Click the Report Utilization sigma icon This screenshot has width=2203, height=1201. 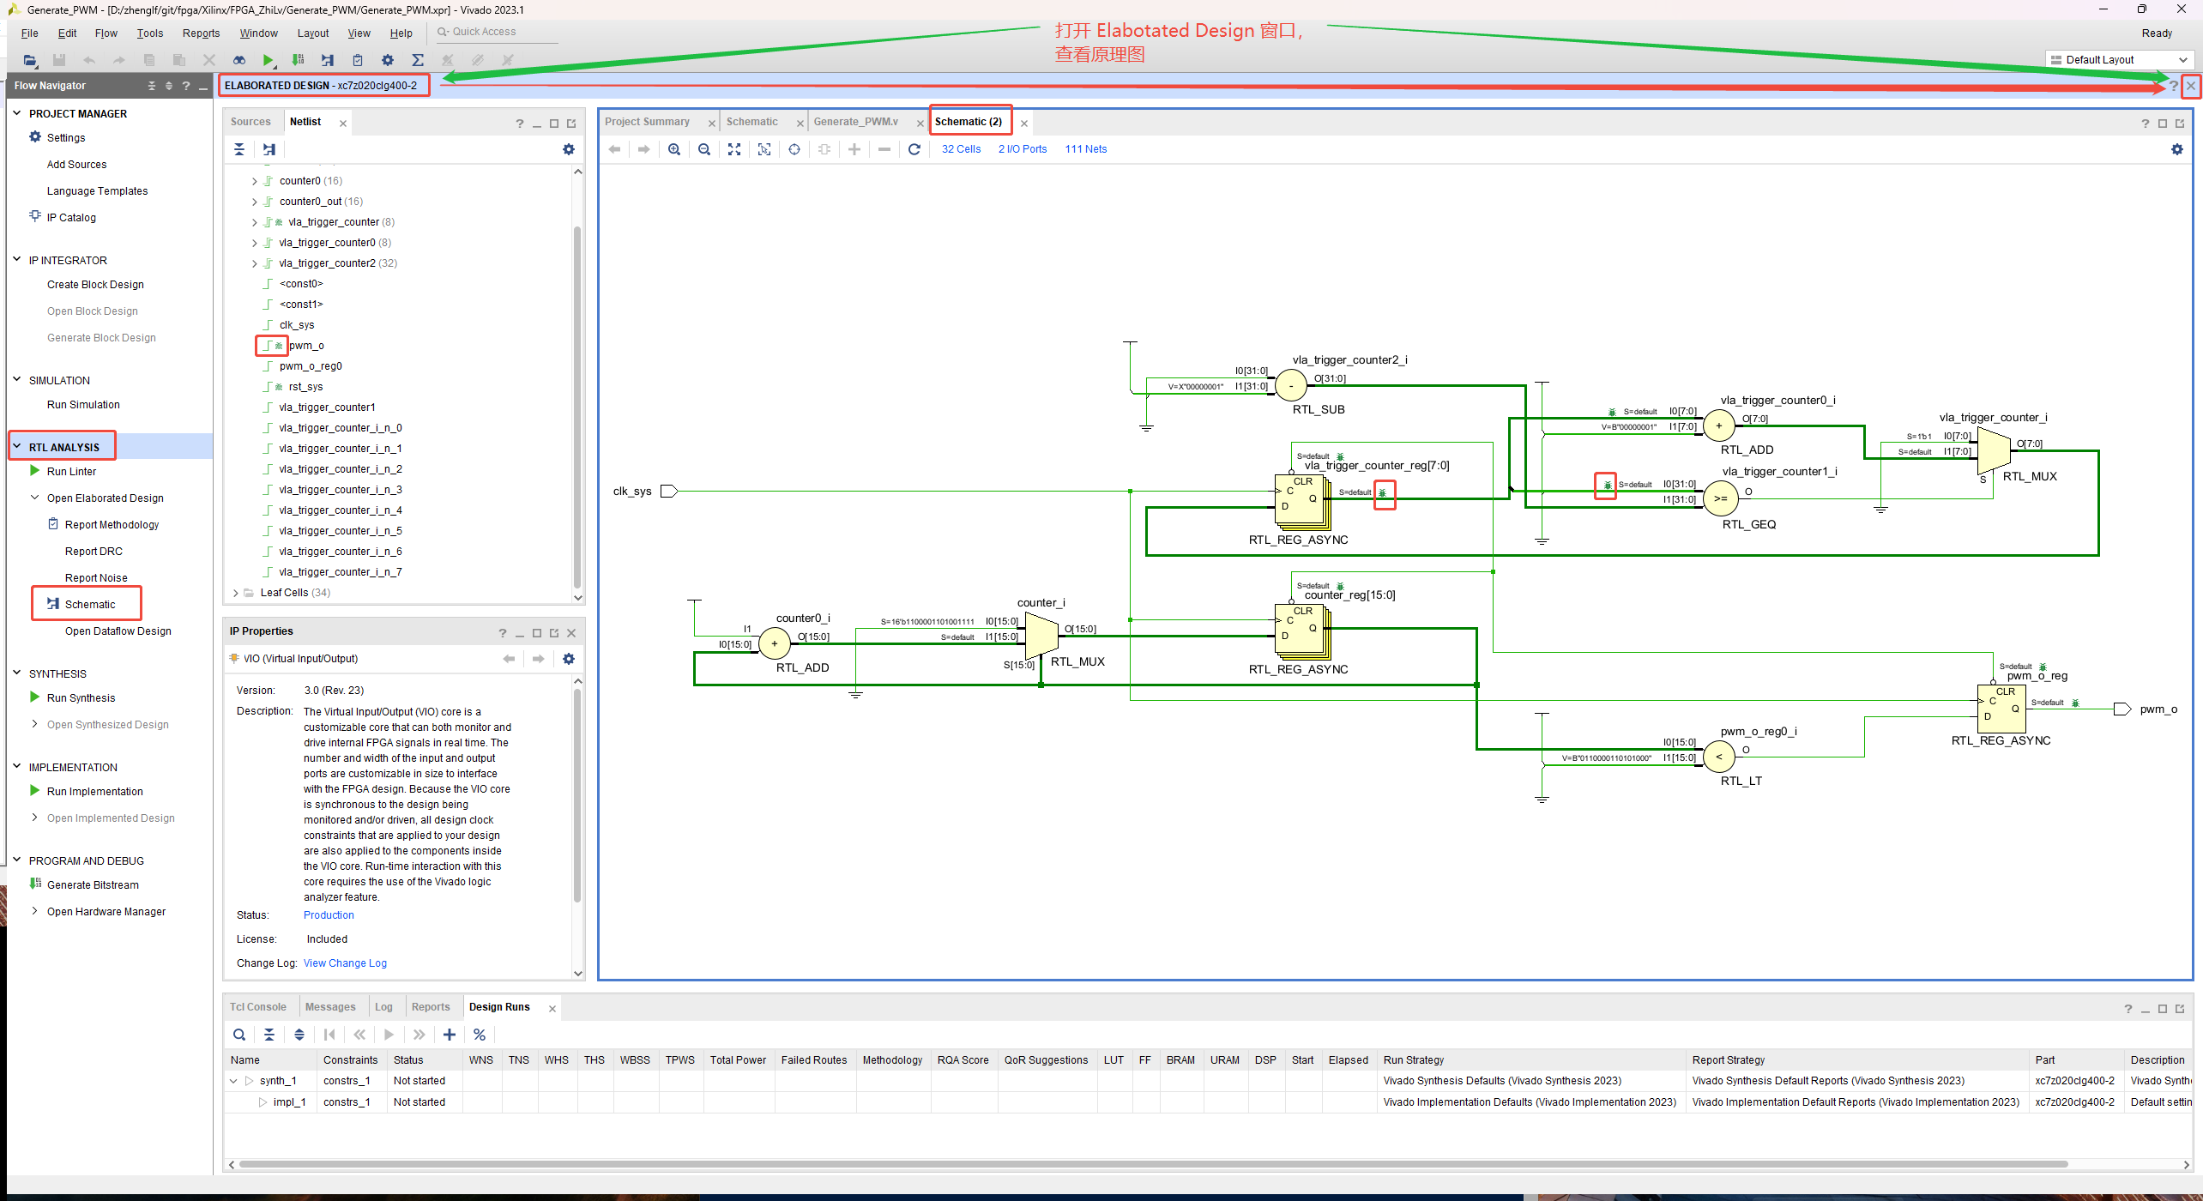coord(418,60)
